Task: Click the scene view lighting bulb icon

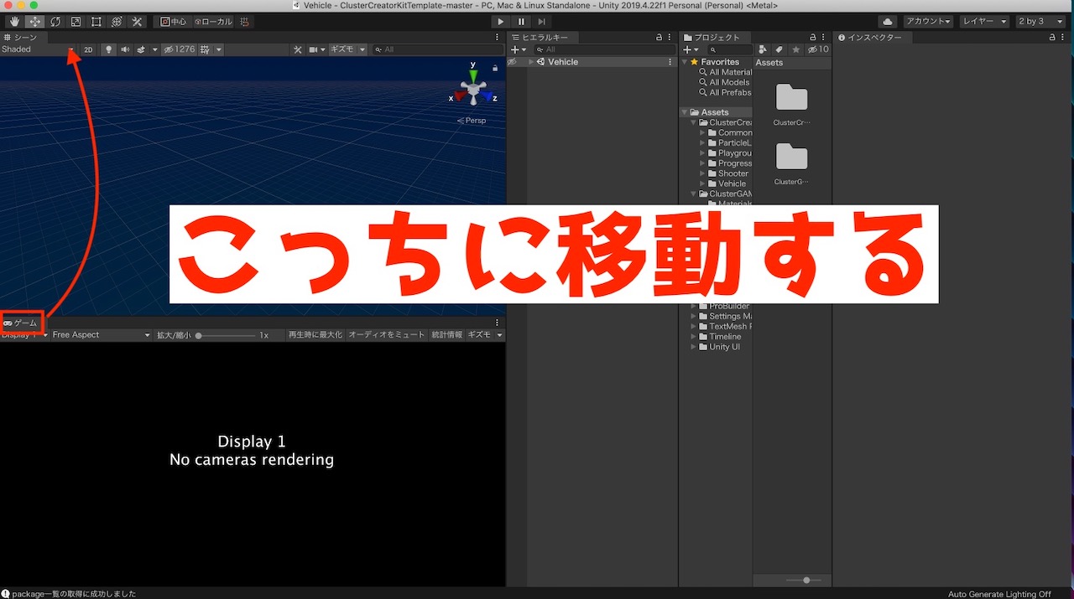Action: pos(109,49)
